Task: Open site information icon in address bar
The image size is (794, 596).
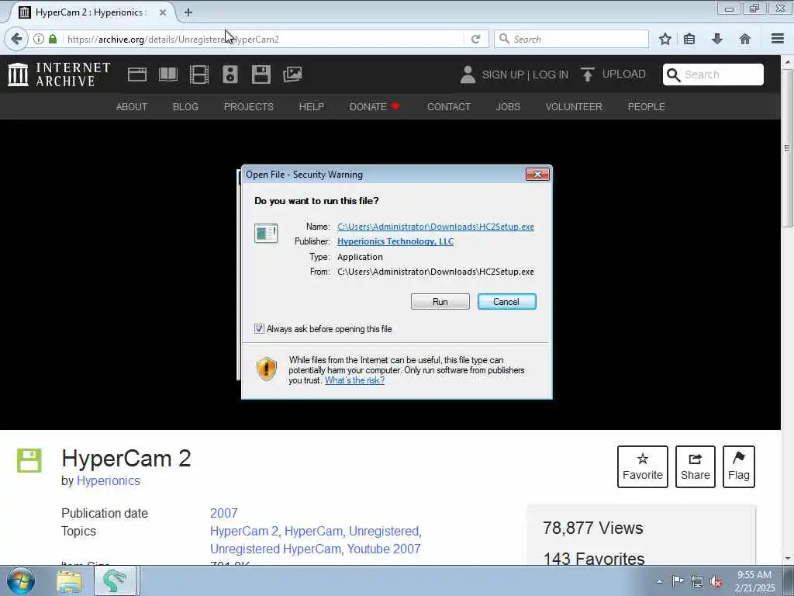Action: point(39,39)
